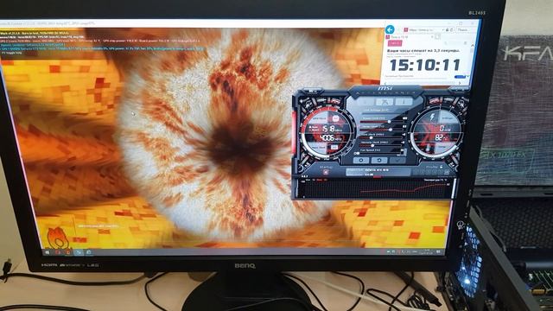Click the Afterburner apply checkmark button
The height and width of the screenshot is (311, 553).
coord(397,160)
